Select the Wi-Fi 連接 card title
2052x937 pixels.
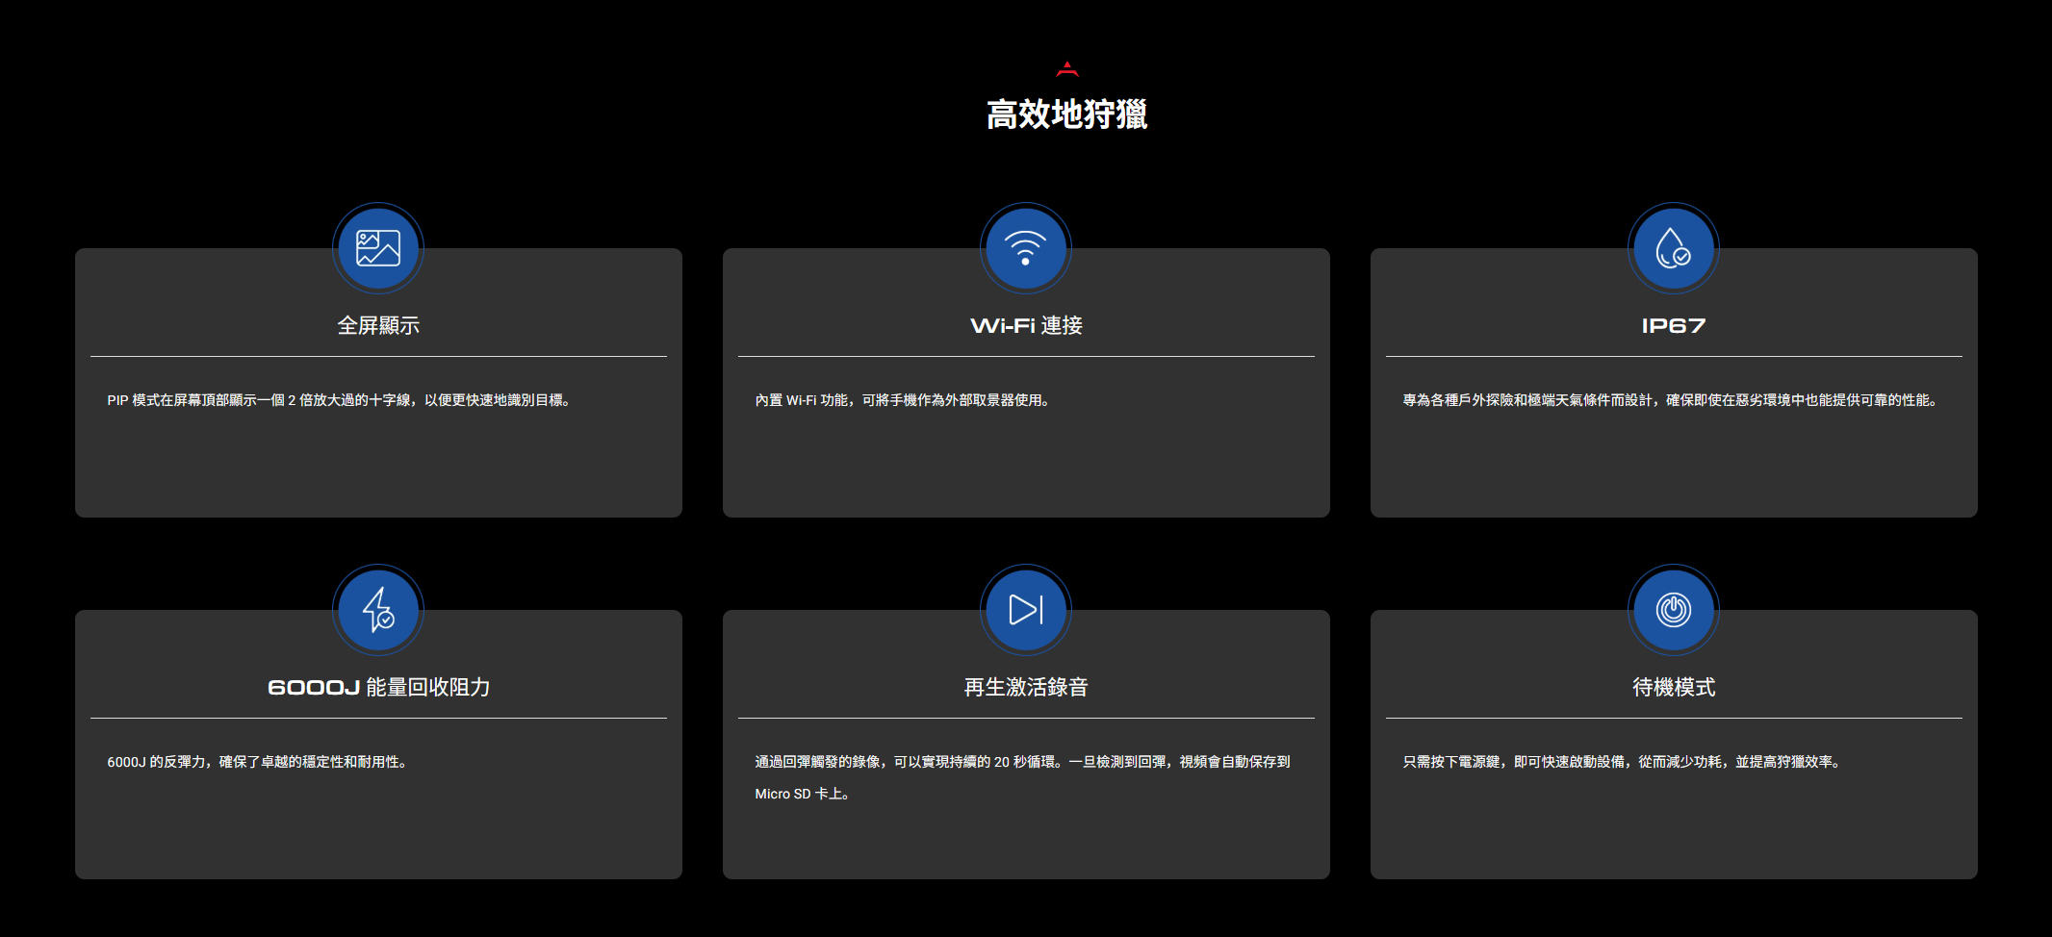click(1026, 326)
